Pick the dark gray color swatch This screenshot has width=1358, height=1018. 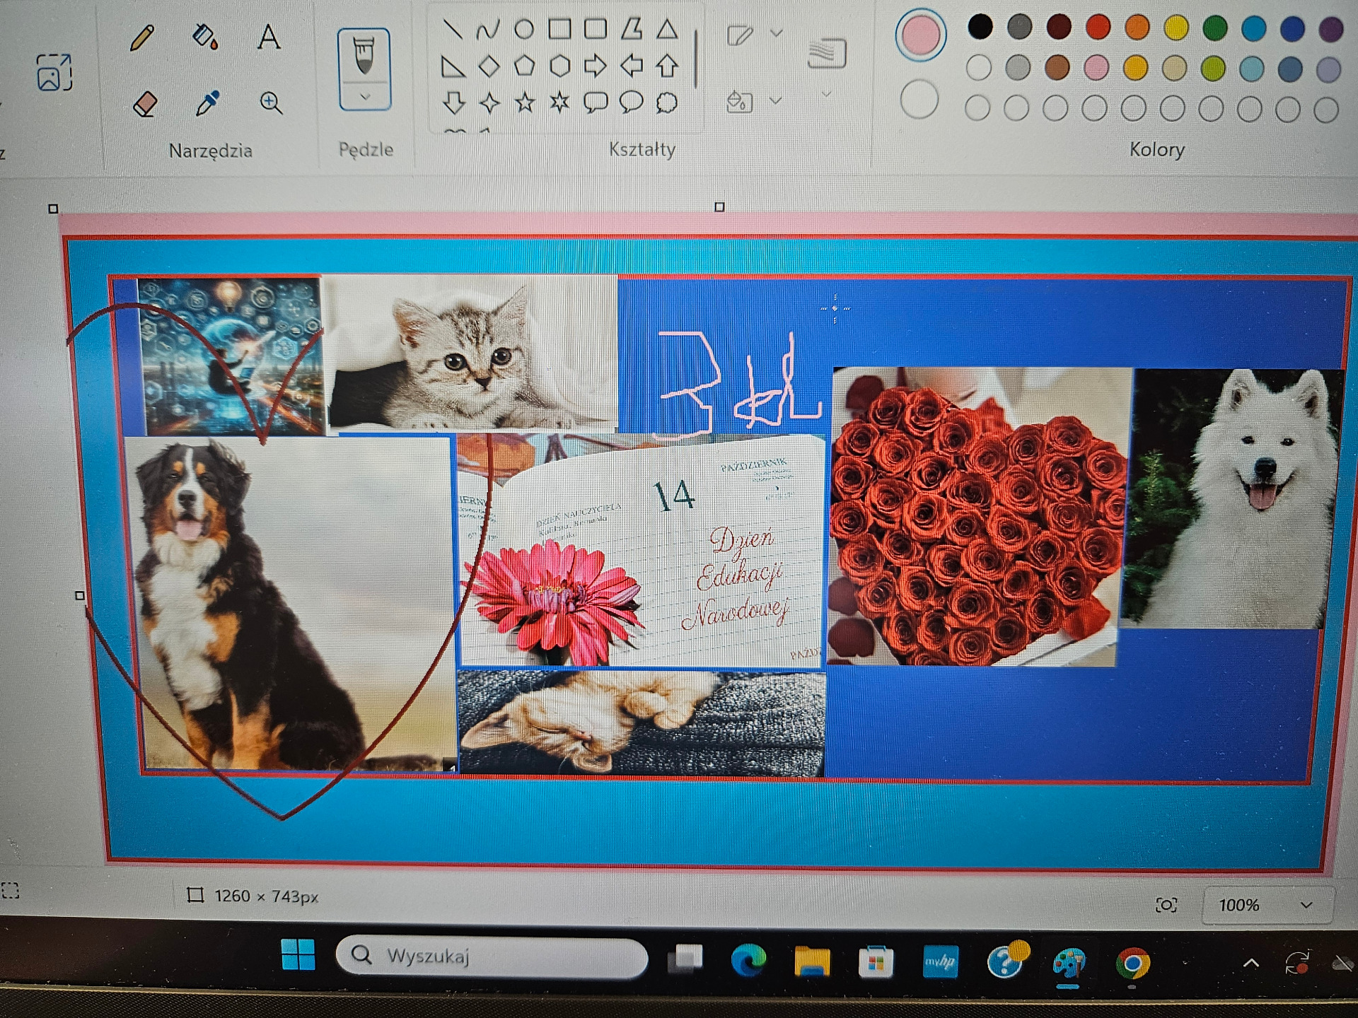click(x=1019, y=27)
